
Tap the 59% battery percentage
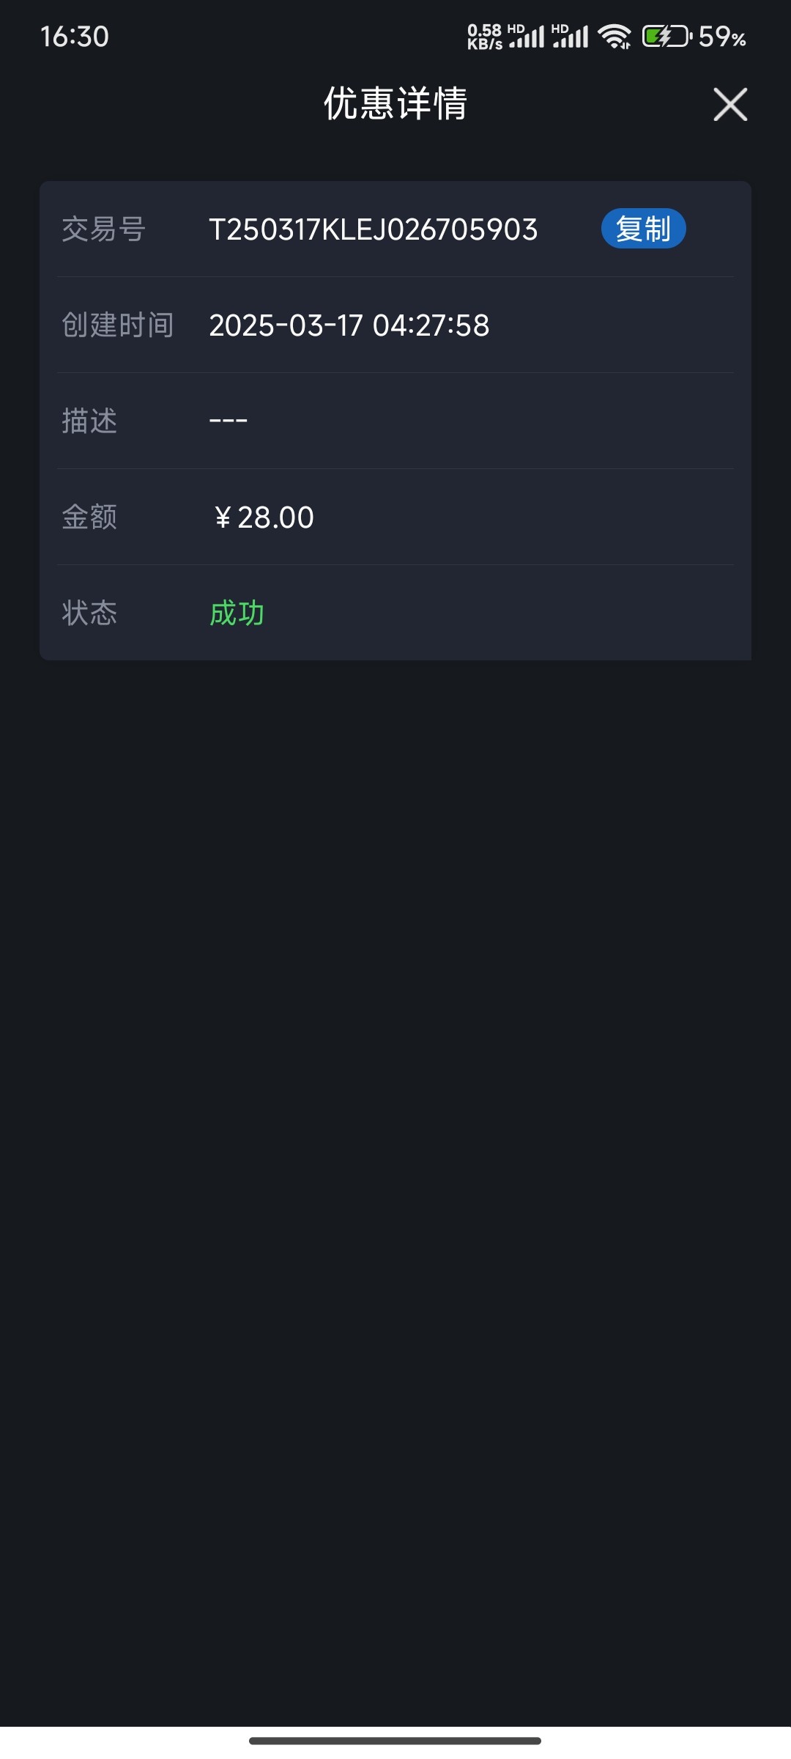tap(722, 37)
